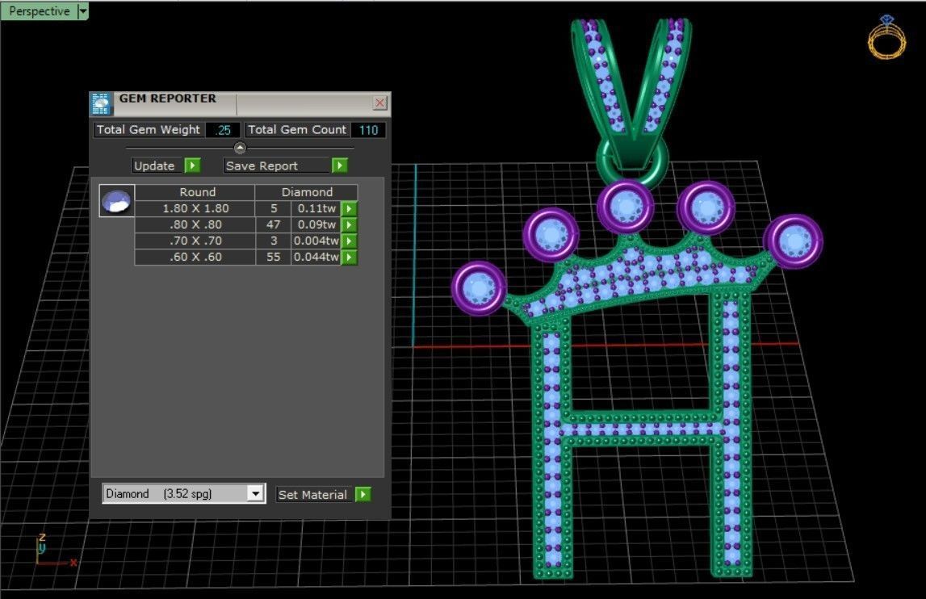Click the green arrow next to Update

tap(192, 166)
